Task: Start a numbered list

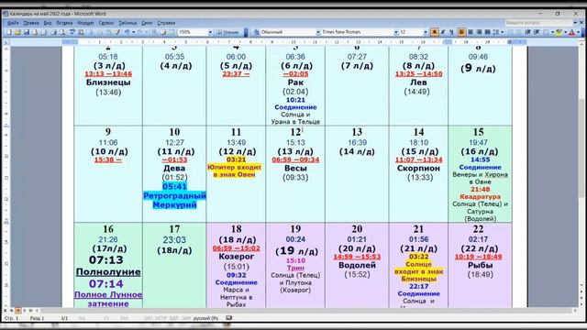Action: click(511, 32)
